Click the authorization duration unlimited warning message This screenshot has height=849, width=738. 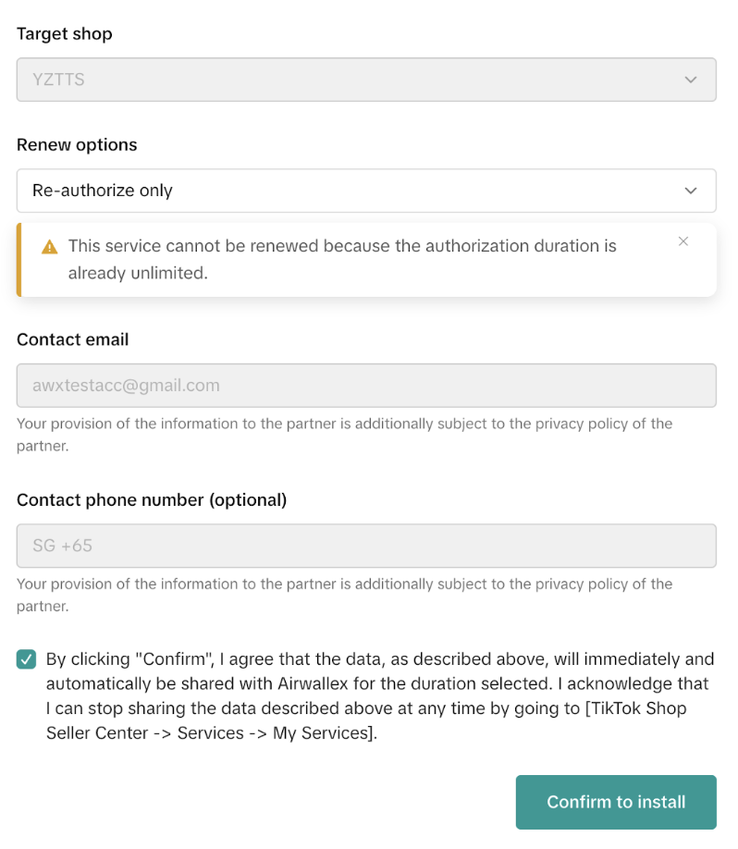(342, 259)
